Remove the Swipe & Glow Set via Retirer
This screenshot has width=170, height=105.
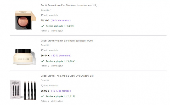(x=44, y=101)
